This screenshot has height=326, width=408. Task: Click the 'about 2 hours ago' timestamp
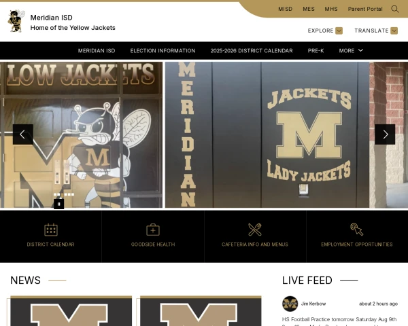[378, 304]
